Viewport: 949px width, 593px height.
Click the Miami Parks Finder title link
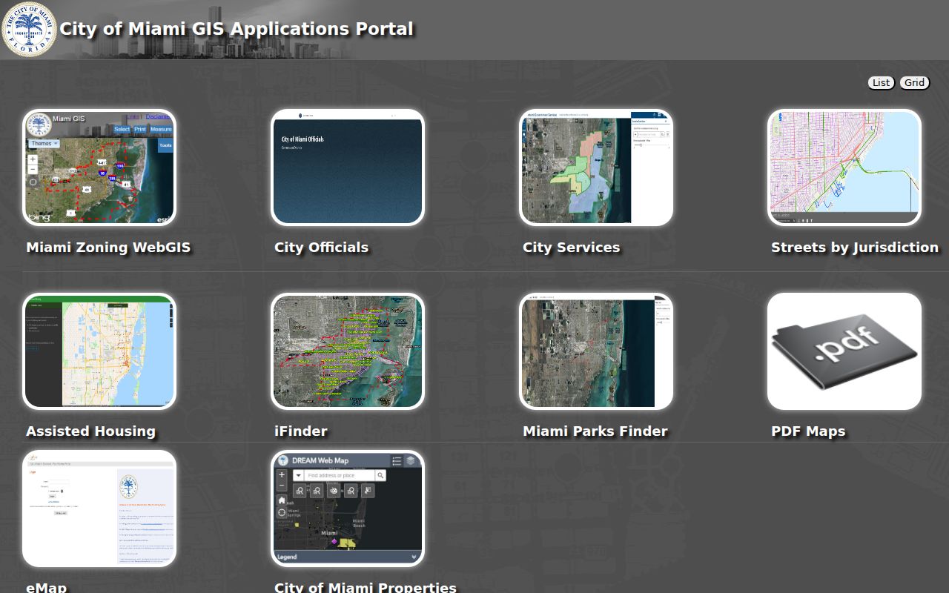595,431
